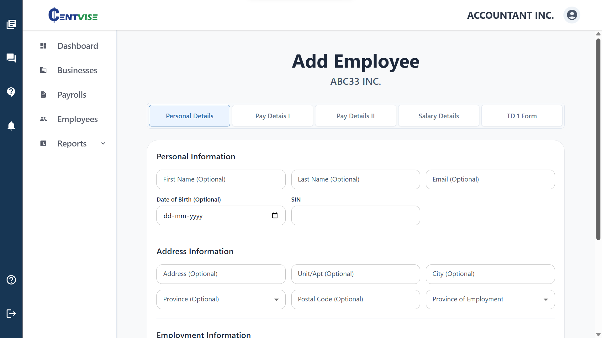Open the Province (Optional) dropdown
Image resolution: width=602 pixels, height=338 pixels.
(276, 299)
